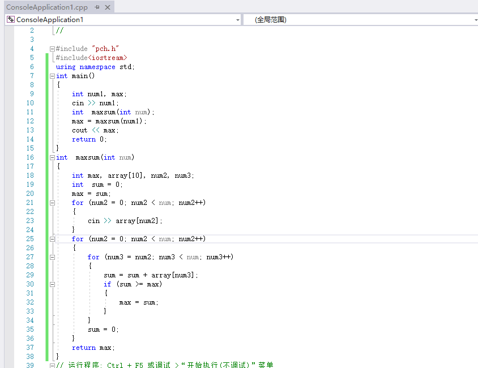Collapse the maxsum function at line 16
Screen dimensions: 478x368
(52, 157)
